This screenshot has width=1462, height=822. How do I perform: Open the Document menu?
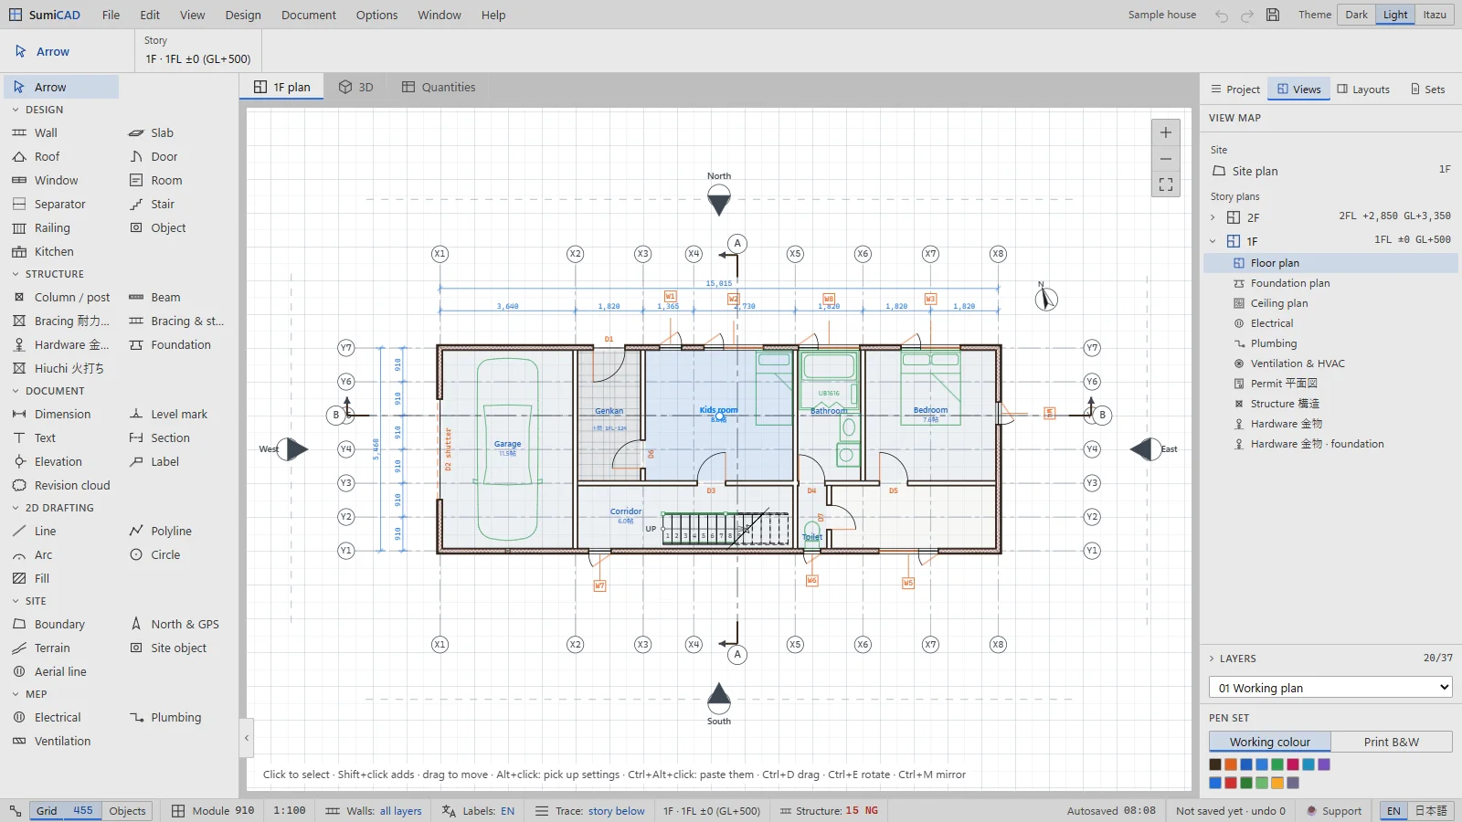pos(309,15)
